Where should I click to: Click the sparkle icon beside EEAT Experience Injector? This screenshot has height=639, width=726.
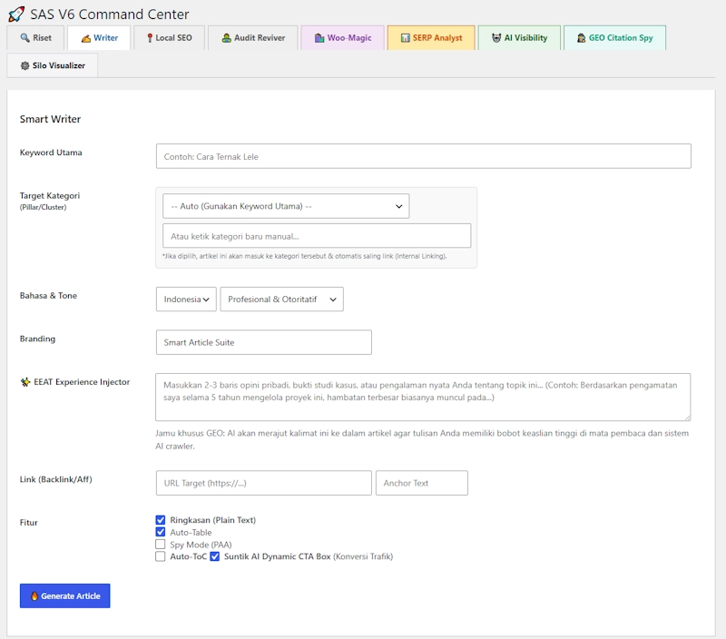tap(25, 382)
